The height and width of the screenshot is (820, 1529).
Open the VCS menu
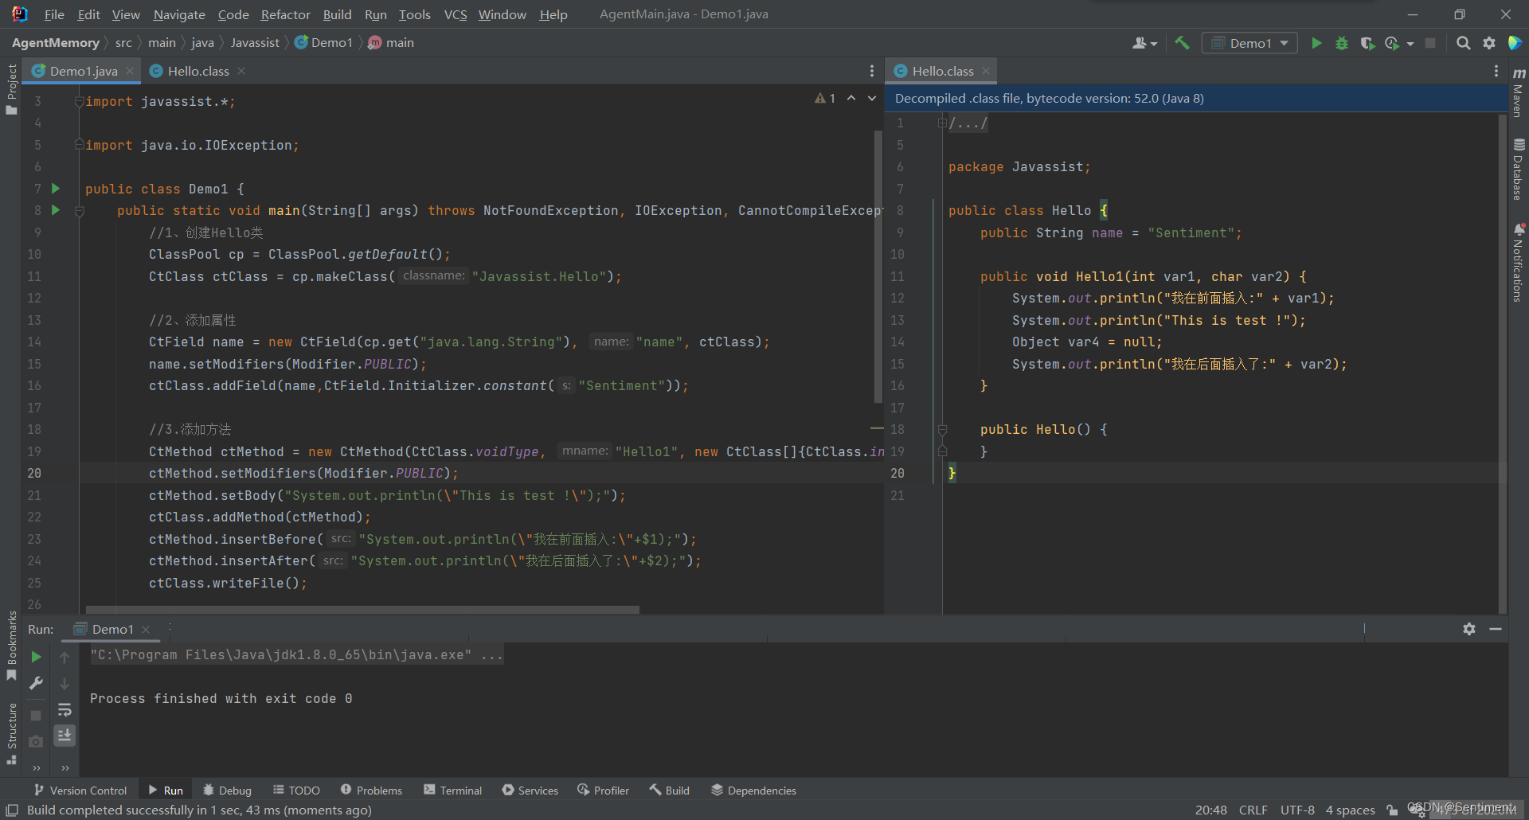456,14
